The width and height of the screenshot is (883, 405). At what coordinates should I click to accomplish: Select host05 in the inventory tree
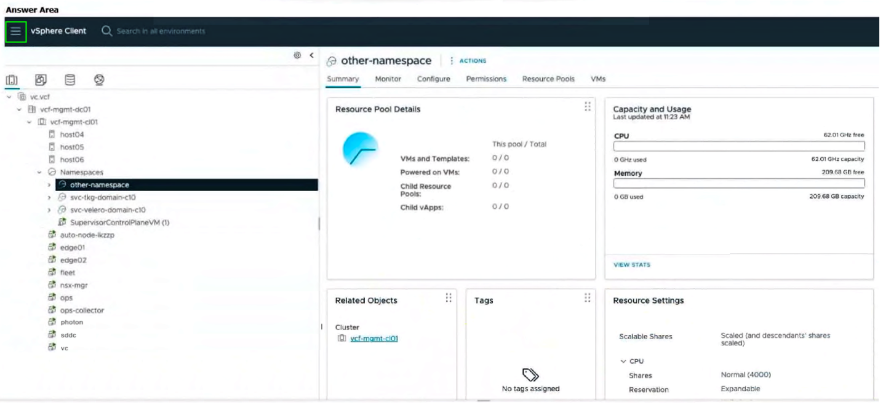(72, 147)
